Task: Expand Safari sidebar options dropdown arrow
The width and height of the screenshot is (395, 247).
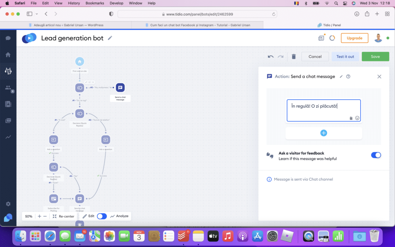Action: coord(37,14)
